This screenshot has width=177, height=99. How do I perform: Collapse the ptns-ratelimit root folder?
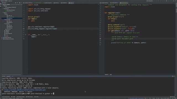(2, 5)
